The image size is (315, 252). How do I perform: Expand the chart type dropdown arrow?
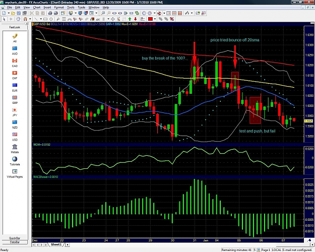(x=192, y=13)
